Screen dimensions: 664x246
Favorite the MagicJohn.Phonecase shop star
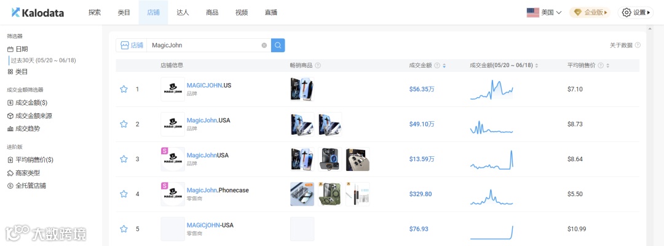click(124, 194)
